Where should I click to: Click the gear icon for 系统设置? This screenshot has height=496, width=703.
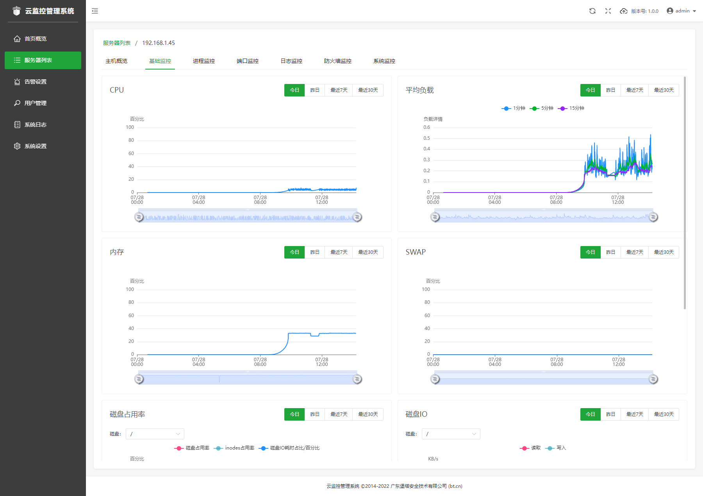(17, 146)
